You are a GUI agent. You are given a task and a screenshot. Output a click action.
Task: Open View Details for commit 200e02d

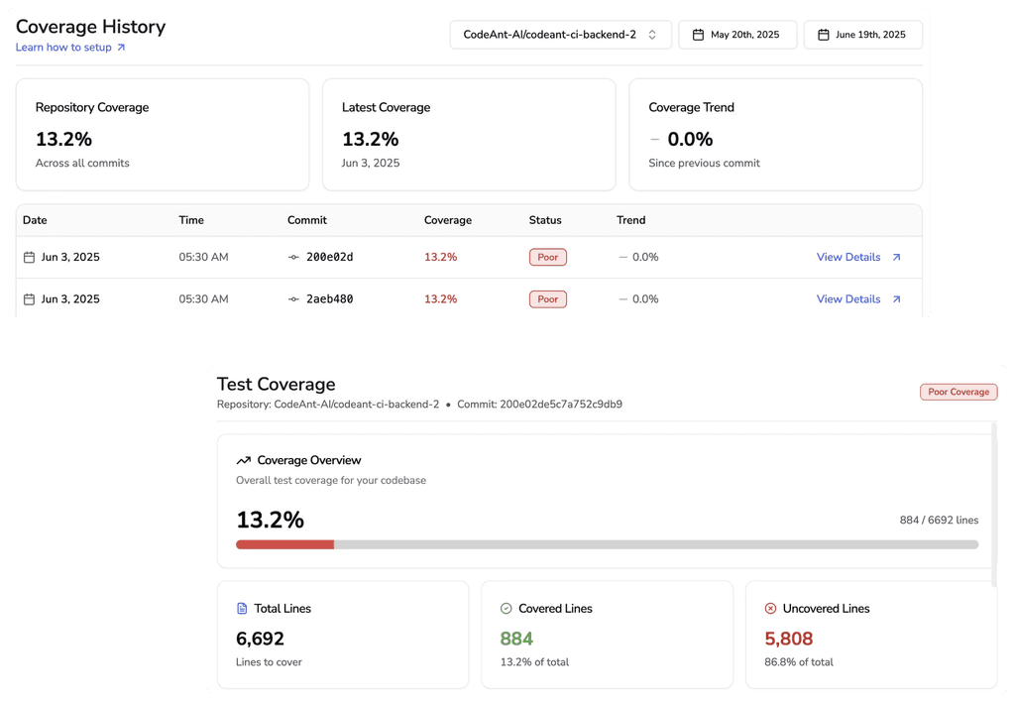coord(848,257)
